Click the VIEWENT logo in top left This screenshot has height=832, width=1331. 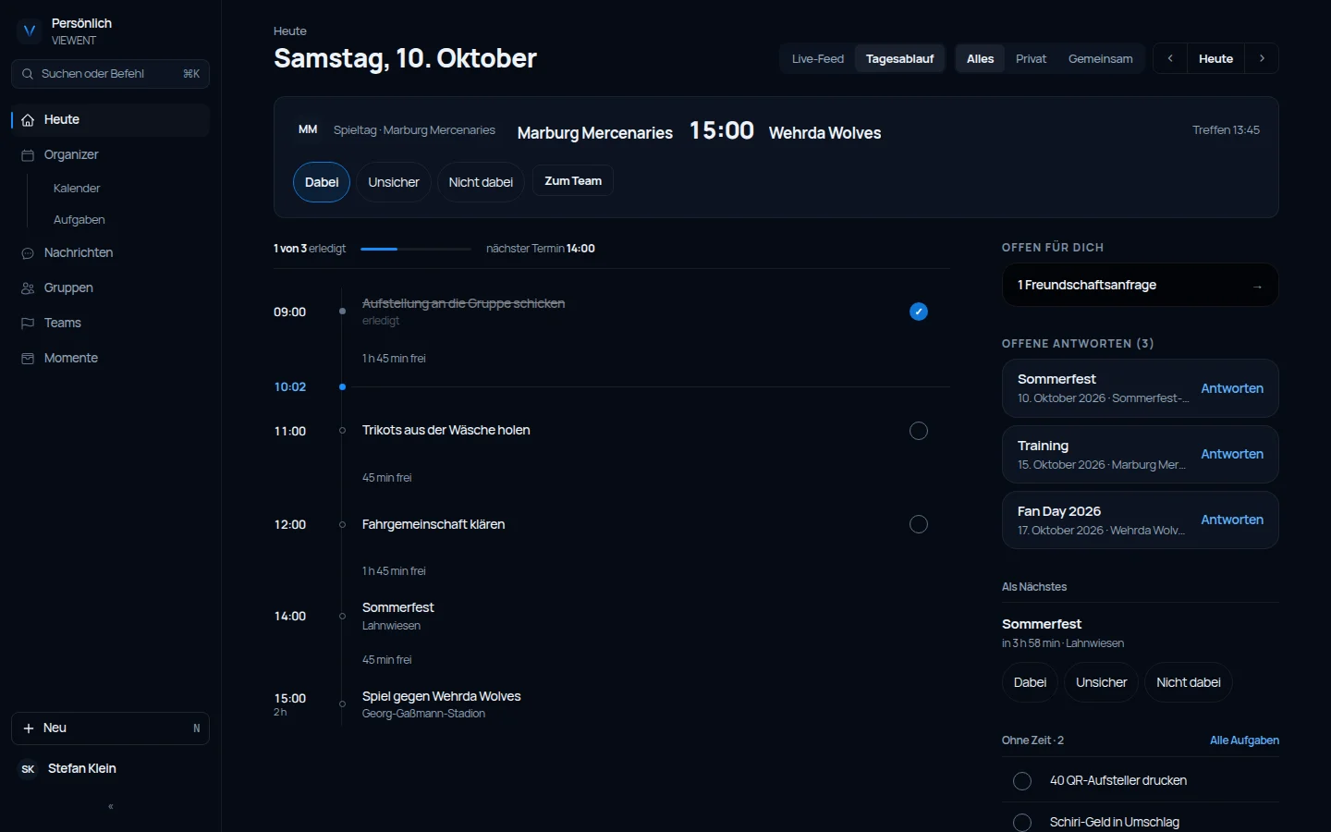pyautogui.click(x=30, y=31)
